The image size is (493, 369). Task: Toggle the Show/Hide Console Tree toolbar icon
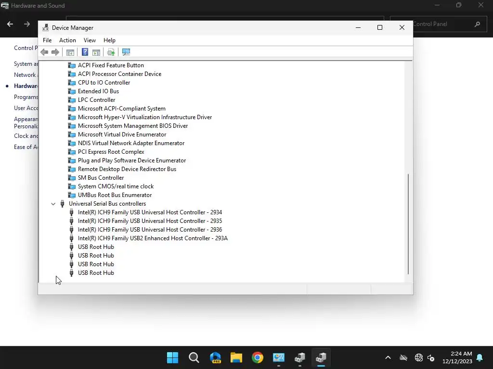pos(70,52)
